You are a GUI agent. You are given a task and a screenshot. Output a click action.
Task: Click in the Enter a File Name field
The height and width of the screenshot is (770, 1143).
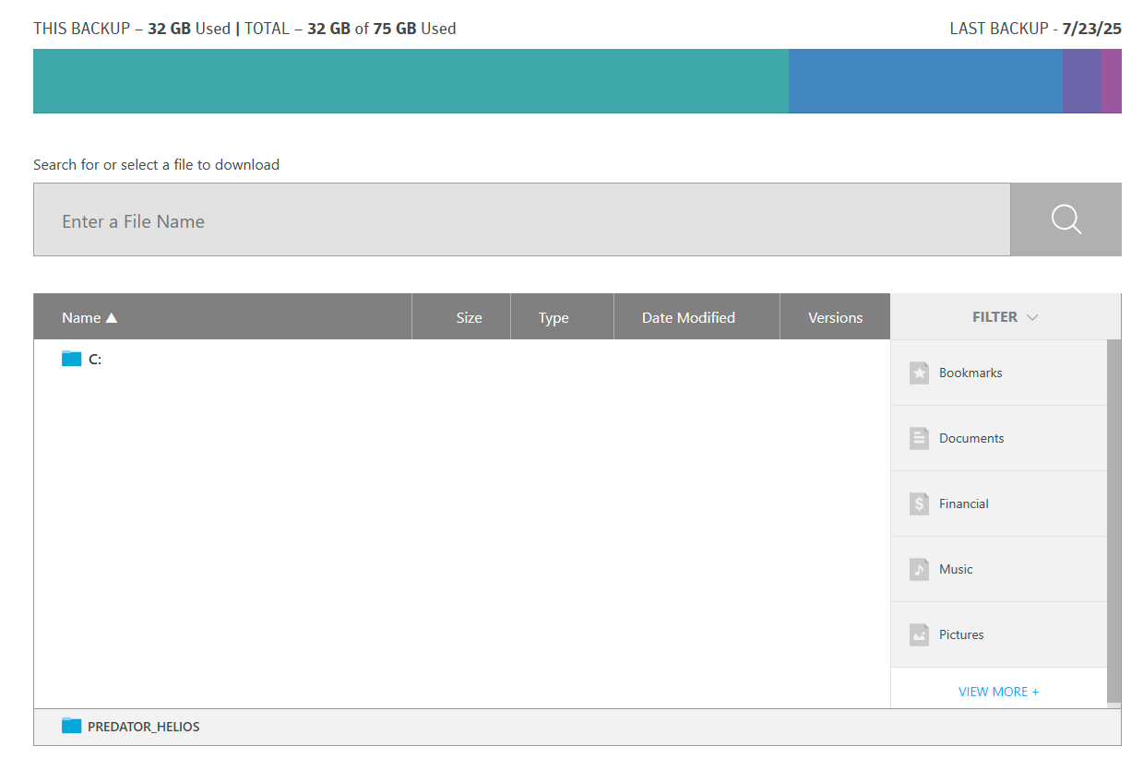(521, 220)
